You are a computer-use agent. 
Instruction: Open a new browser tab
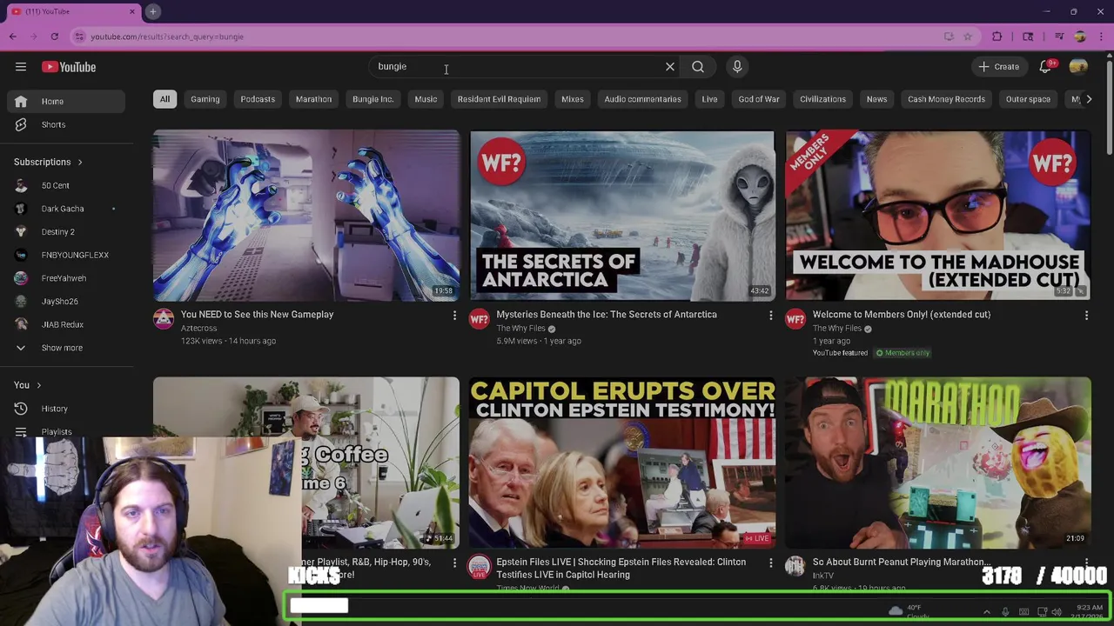[152, 11]
